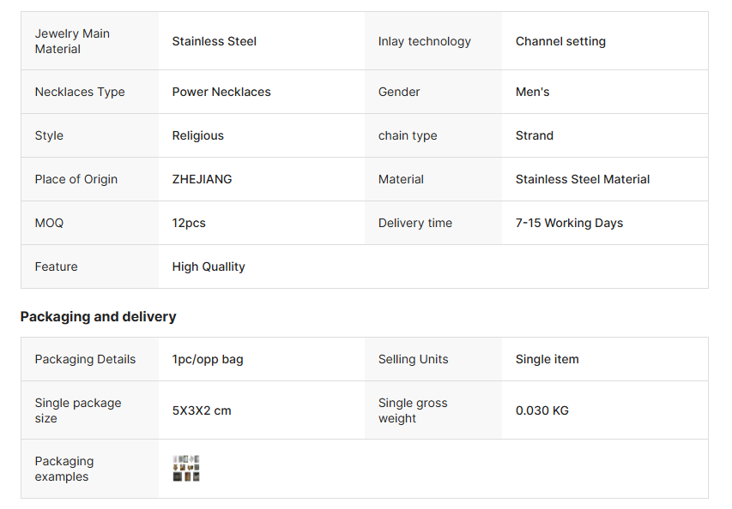Screen dimensions: 732x509
Task: Select the Power Necklaces value
Action: 221,92
